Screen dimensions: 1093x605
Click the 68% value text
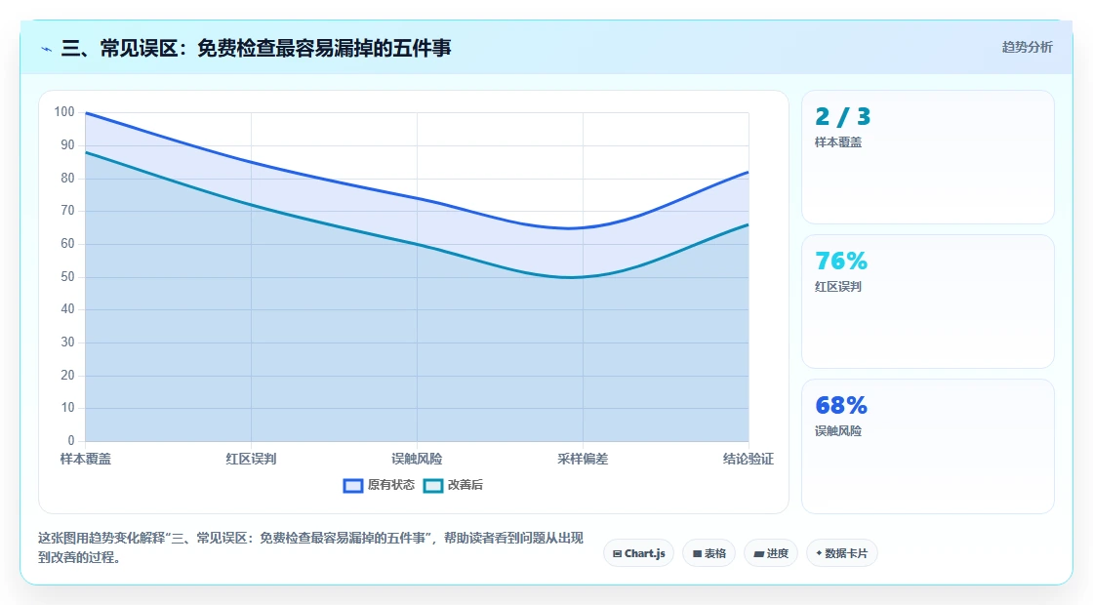tap(841, 405)
